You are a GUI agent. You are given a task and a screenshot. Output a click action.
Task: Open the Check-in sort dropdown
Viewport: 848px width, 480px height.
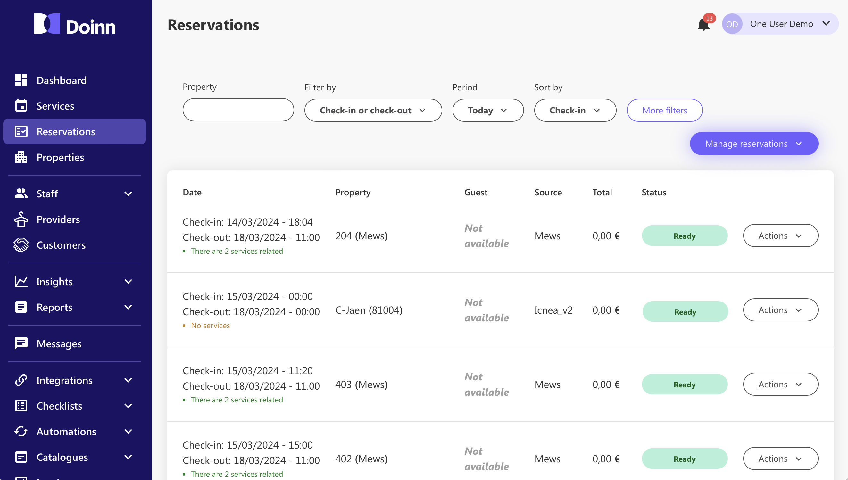click(x=575, y=110)
